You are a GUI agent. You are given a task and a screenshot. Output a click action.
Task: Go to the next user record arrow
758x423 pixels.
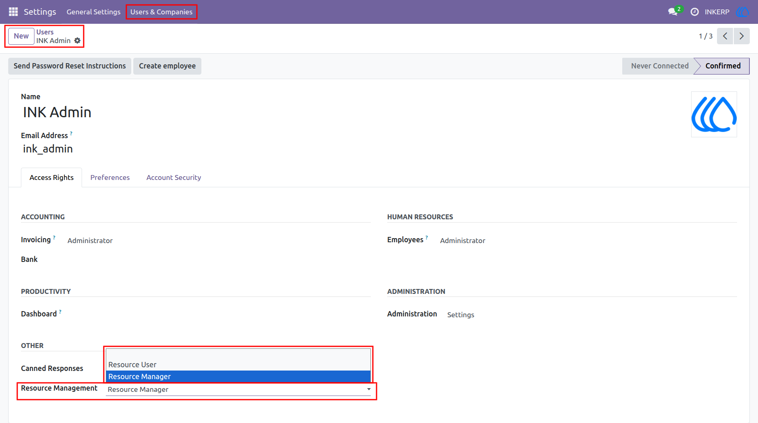click(742, 36)
